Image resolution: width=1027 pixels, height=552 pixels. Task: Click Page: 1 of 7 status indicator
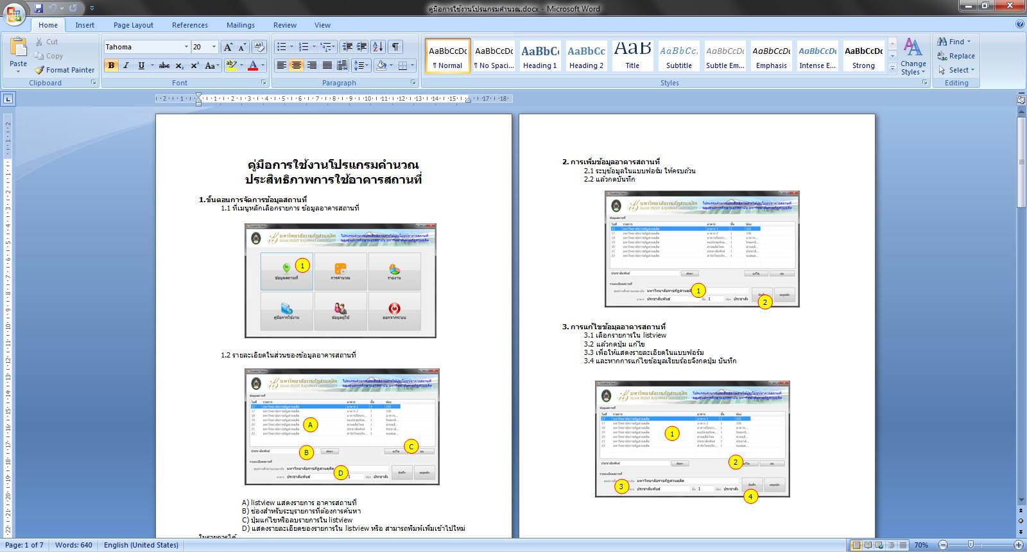pyautogui.click(x=24, y=545)
